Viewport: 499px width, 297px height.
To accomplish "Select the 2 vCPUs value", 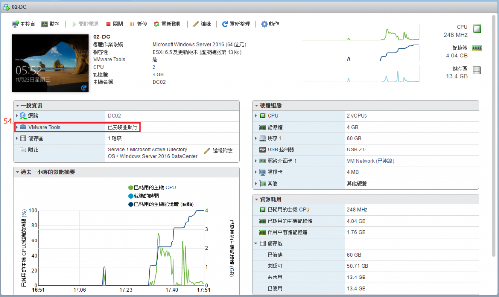I will tap(357, 116).
